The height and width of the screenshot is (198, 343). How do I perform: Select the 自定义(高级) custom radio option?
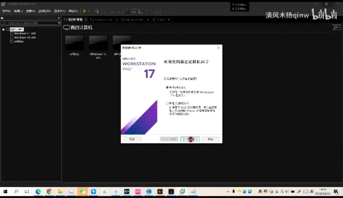(167, 103)
